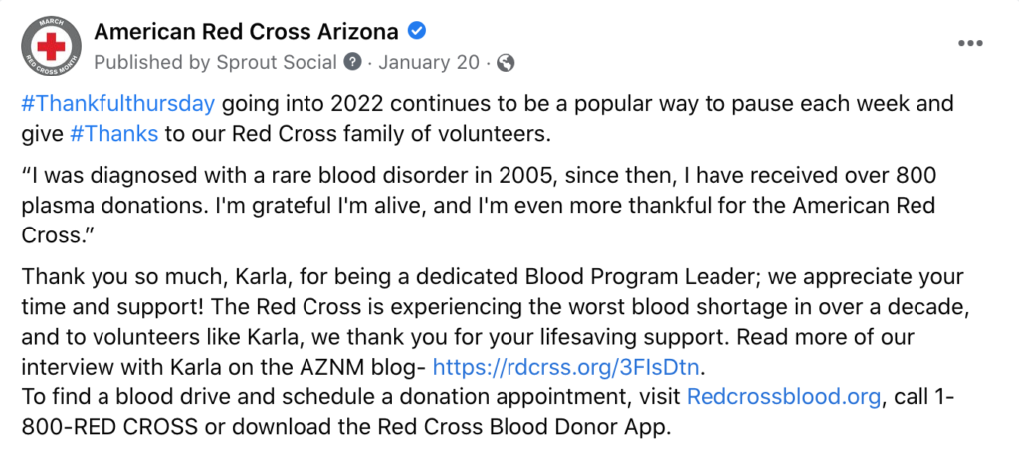Open the post options three-dot menu
The image size is (1019, 457).
[x=970, y=44]
